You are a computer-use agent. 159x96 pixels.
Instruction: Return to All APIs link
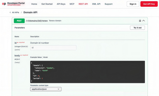(x=15, y=12)
